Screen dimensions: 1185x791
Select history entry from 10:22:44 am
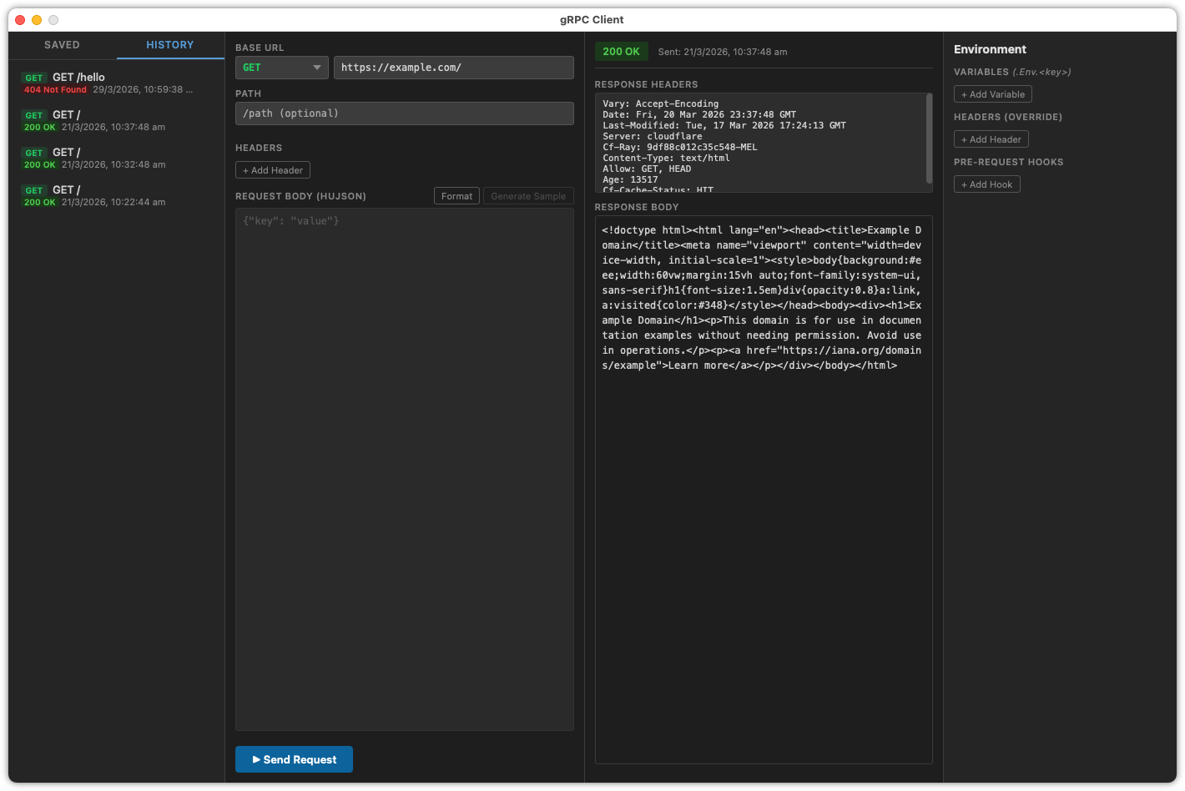[x=108, y=196]
